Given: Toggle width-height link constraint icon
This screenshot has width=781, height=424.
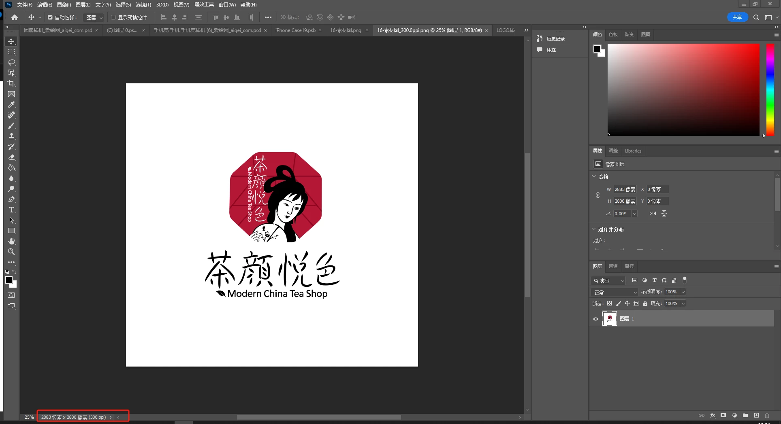Looking at the screenshot, I should pos(598,195).
